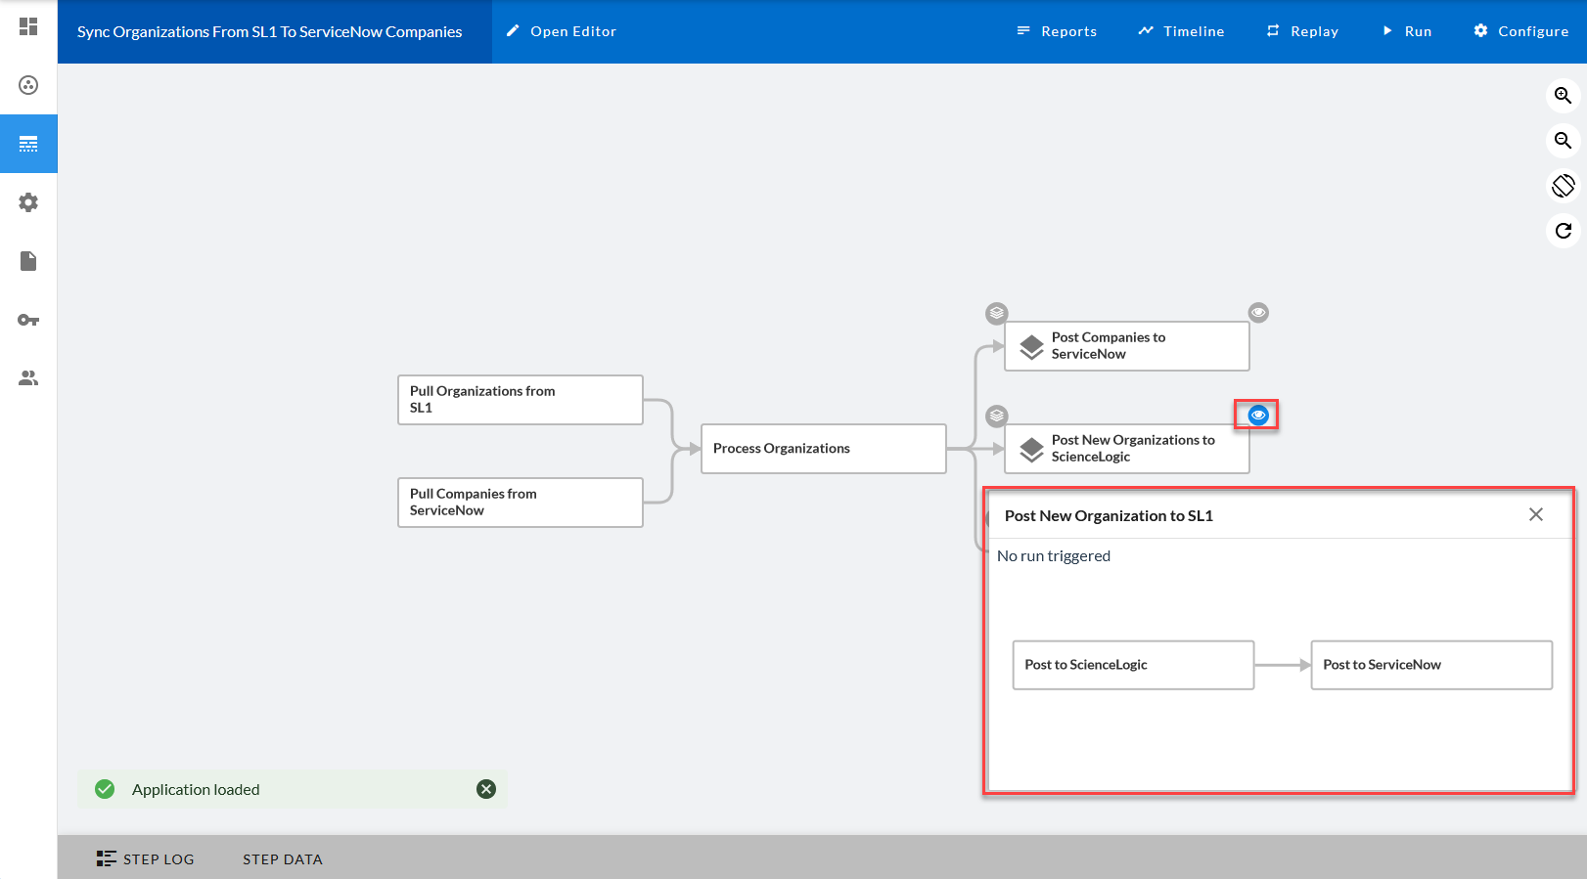Expand layers icon above Post New Organizations
1587x879 pixels.
point(996,416)
